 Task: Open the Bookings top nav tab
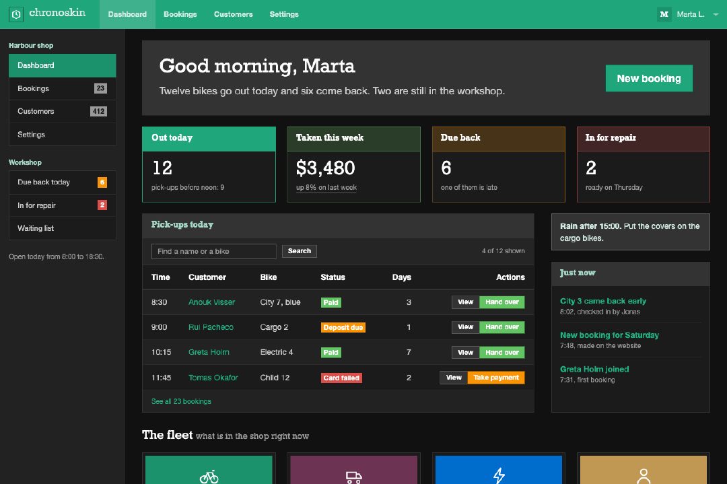[180, 14]
